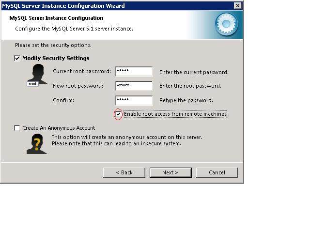Image resolution: width=310 pixels, height=248 pixels.
Task: Click the root user silhouette icon
Action: tap(37, 75)
